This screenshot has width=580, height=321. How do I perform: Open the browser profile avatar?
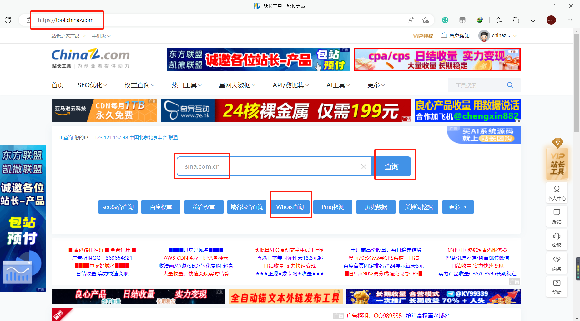pyautogui.click(x=551, y=20)
